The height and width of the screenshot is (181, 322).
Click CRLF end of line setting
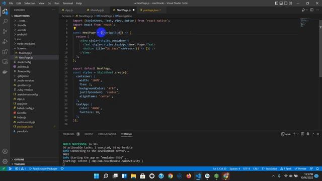pos(256,168)
